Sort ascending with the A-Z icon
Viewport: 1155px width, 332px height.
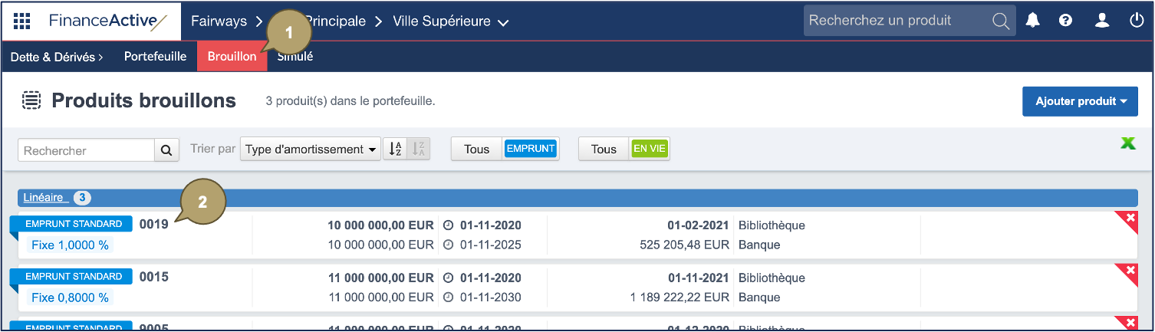(x=395, y=150)
